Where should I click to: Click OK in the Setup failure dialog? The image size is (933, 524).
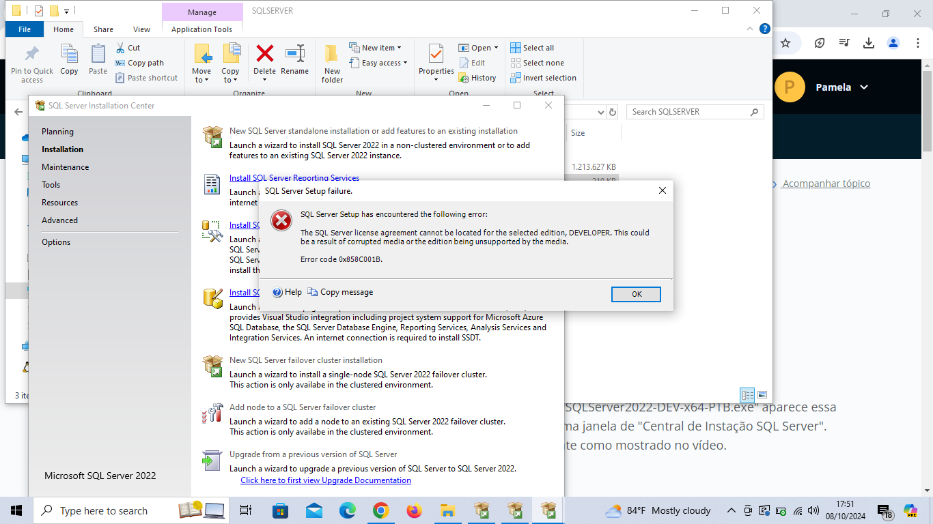tap(636, 294)
